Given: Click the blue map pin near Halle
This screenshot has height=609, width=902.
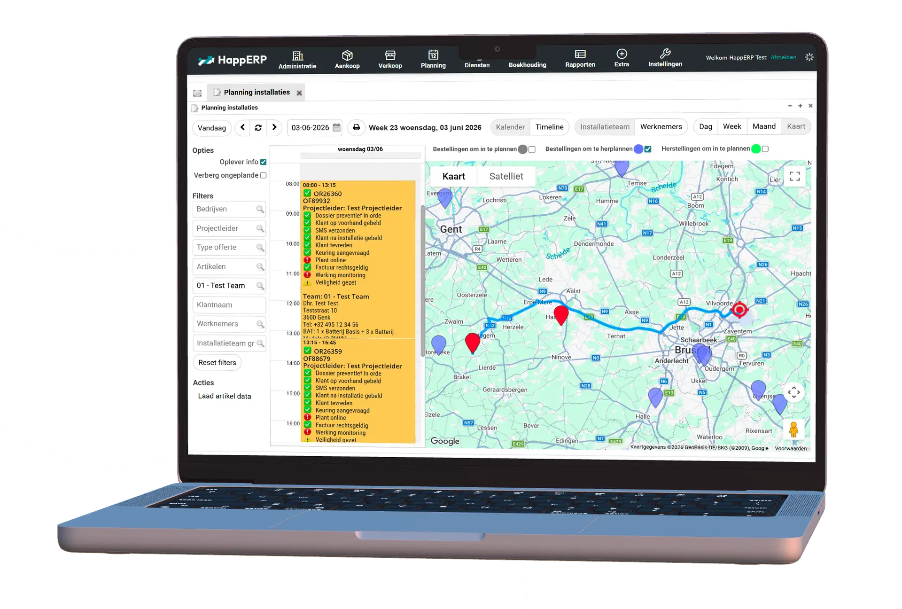Looking at the screenshot, I should [655, 398].
